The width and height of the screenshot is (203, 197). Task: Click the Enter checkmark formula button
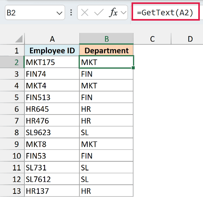tap(99, 12)
